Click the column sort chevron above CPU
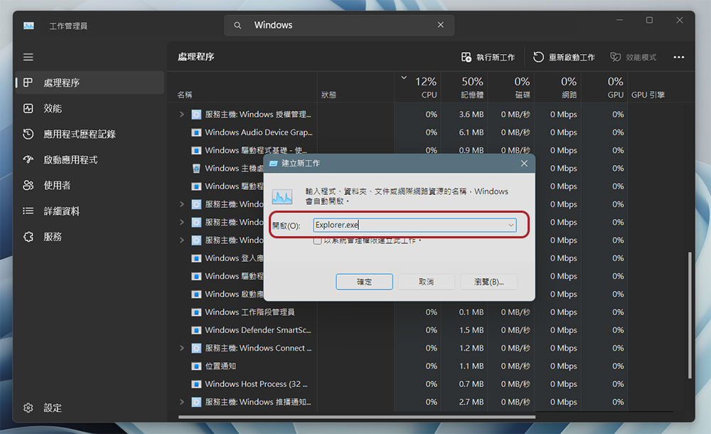The height and width of the screenshot is (434, 711). click(x=404, y=78)
